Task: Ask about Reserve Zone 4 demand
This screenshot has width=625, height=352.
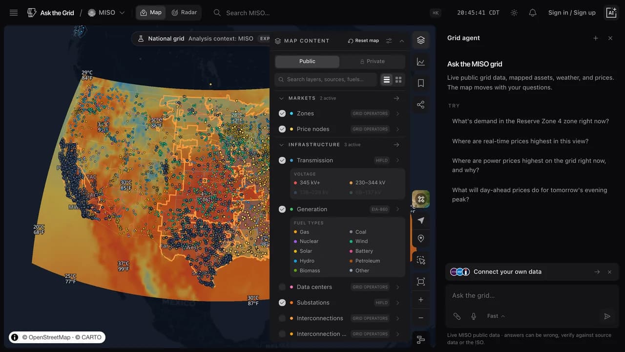Action: [x=530, y=121]
